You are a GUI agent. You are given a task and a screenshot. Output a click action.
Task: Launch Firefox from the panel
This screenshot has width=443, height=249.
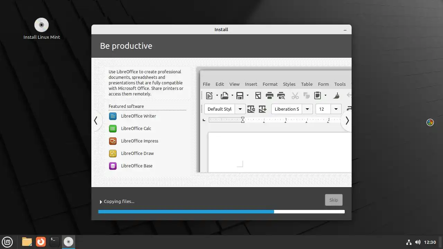click(x=41, y=242)
